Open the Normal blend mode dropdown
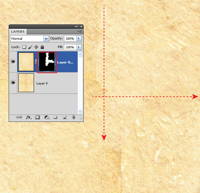Image resolution: width=200 pixels, height=193 pixels. [30, 39]
